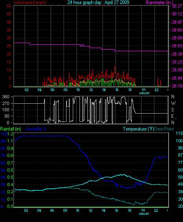The image size is (183, 222).
Task: Select the 28.94 barometer scale value
Action: (x=177, y=78)
